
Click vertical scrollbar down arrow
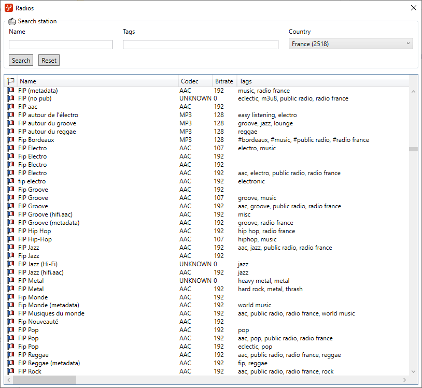tap(413, 371)
